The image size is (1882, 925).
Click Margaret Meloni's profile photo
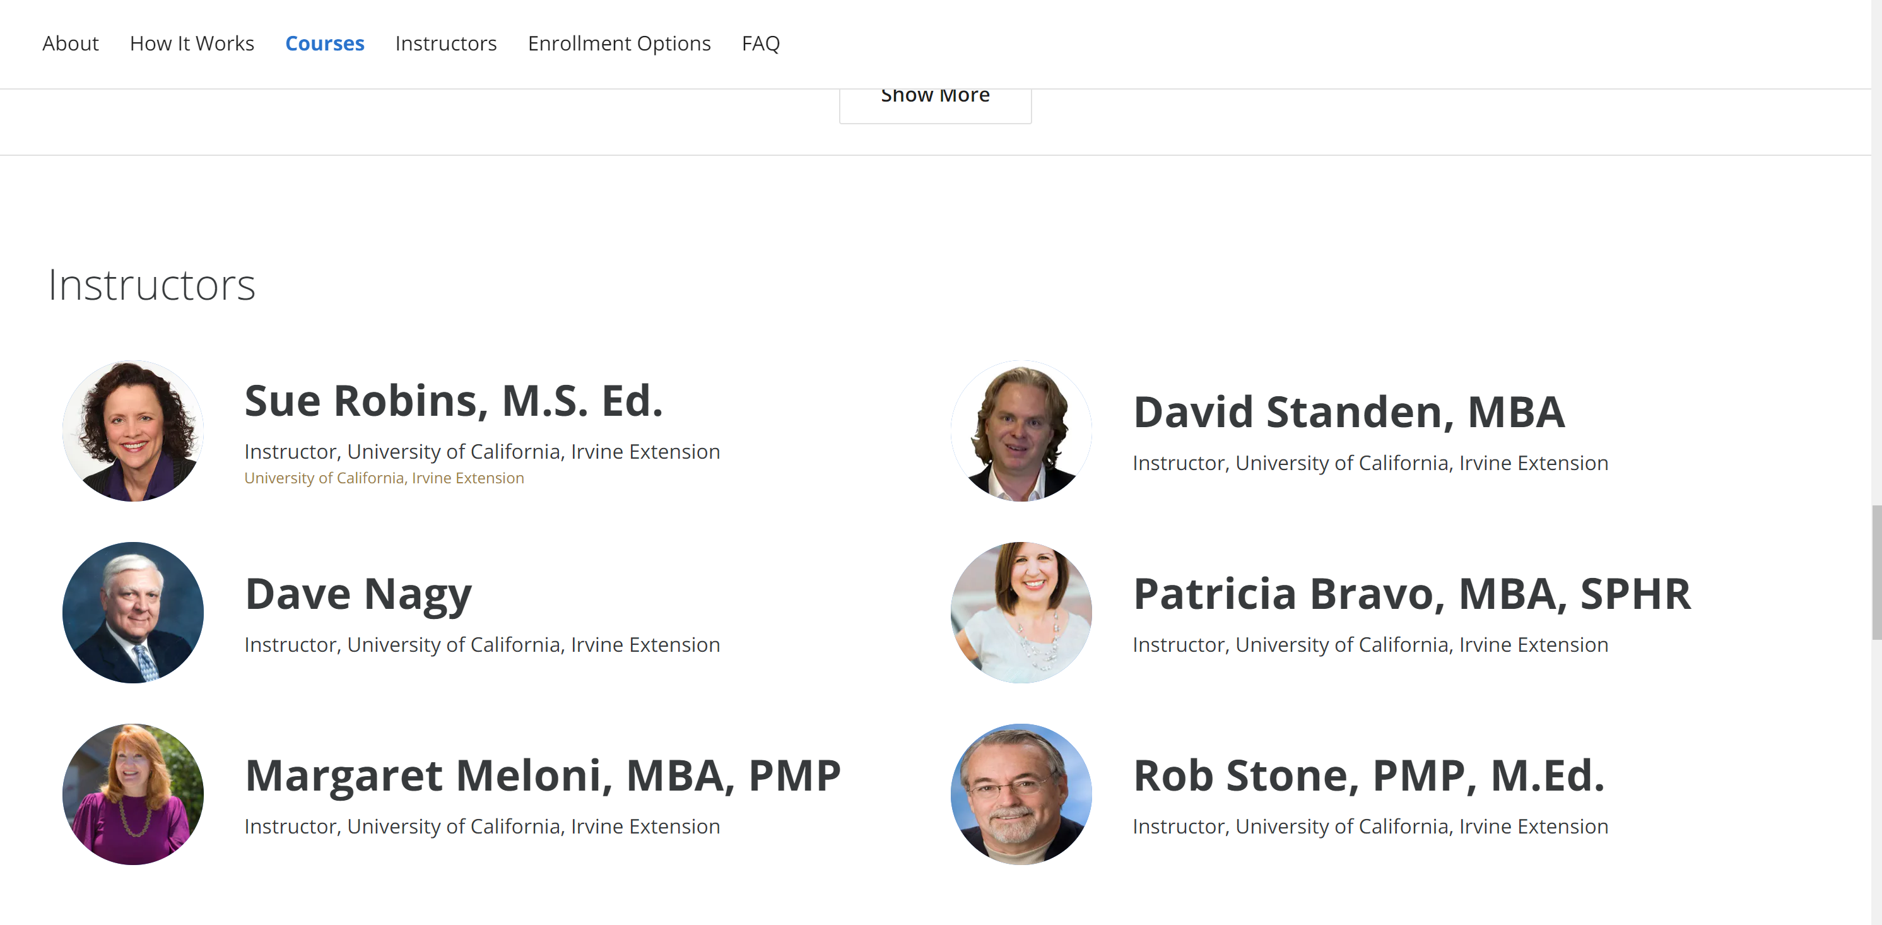(133, 794)
